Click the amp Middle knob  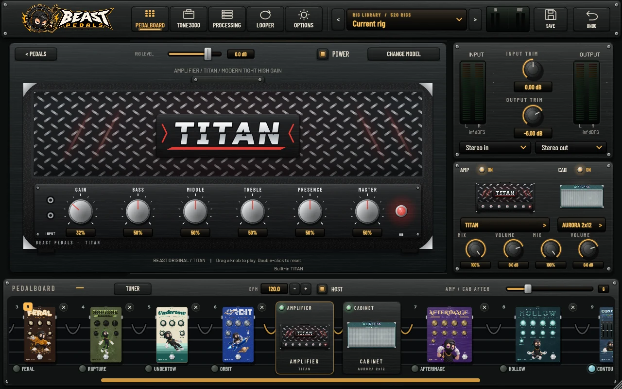pos(195,212)
